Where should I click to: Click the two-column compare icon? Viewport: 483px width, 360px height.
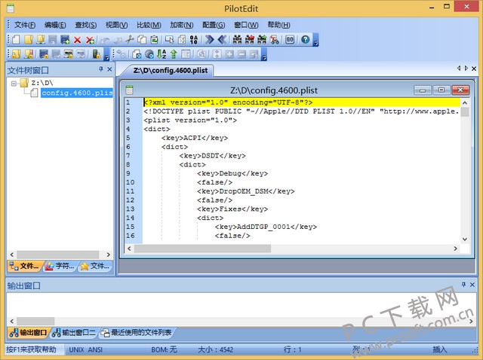pos(186,54)
